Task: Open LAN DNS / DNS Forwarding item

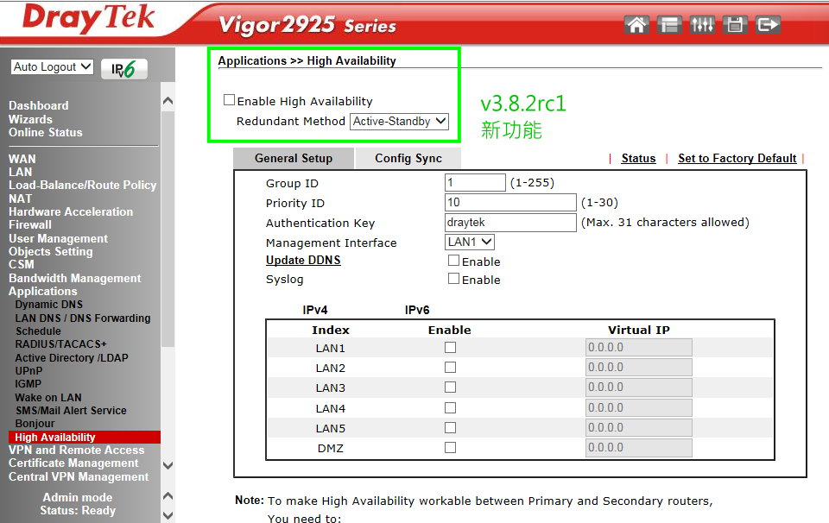Action: click(83, 318)
